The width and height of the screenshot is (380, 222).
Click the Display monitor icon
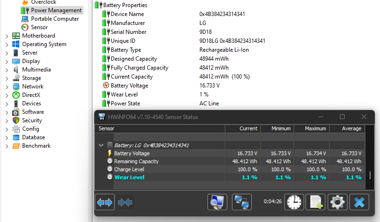(x=16, y=61)
